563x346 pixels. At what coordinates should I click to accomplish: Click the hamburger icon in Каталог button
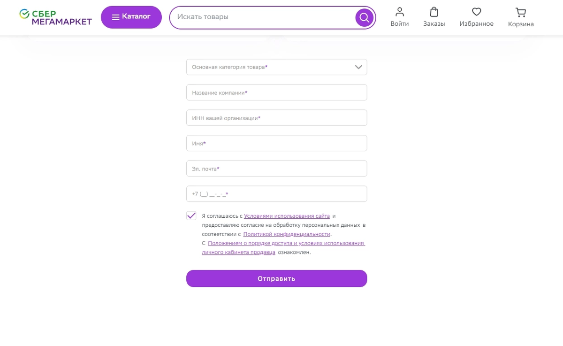tap(115, 17)
